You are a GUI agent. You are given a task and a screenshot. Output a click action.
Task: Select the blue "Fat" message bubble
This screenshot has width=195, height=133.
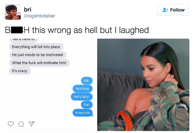pos(87,105)
